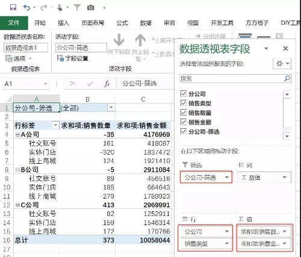Click the funnel filter icon in quick toolbar
The height and width of the screenshot is (257, 301).
(x=77, y=8)
